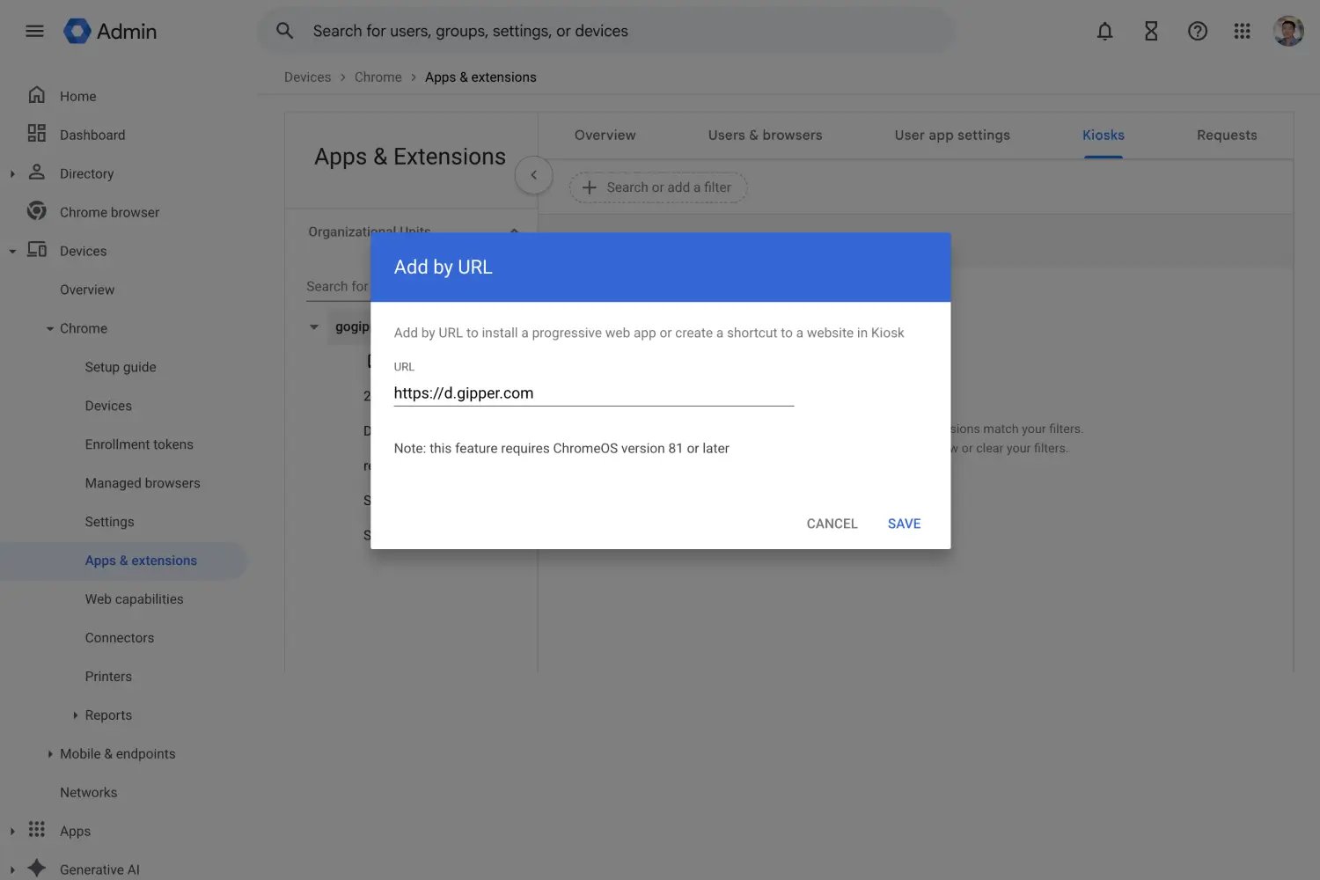Click the plus icon in filter chip
This screenshot has width=1320, height=880.
pyautogui.click(x=590, y=187)
